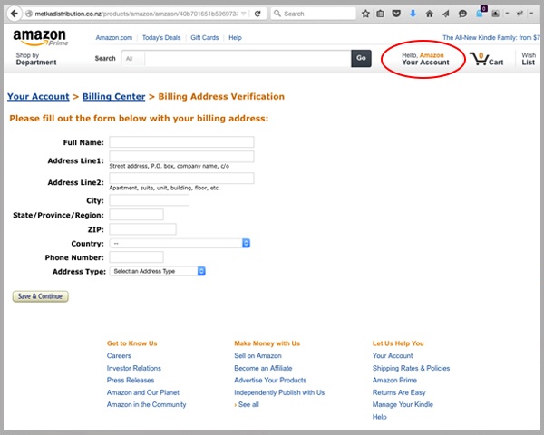Open the chat smiley bubble icon
Screen dimensions: 544x435
462,14
